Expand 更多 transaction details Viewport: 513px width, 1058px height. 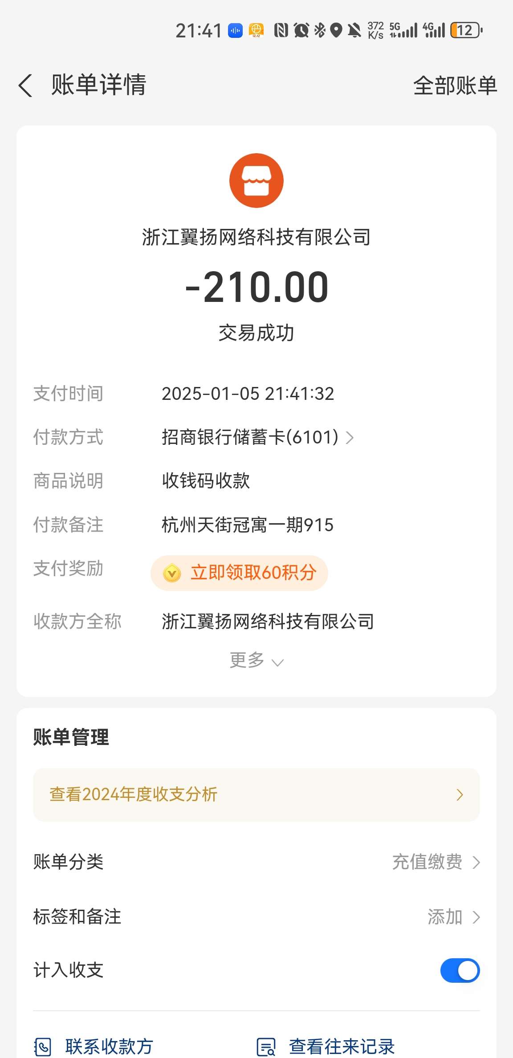256,660
